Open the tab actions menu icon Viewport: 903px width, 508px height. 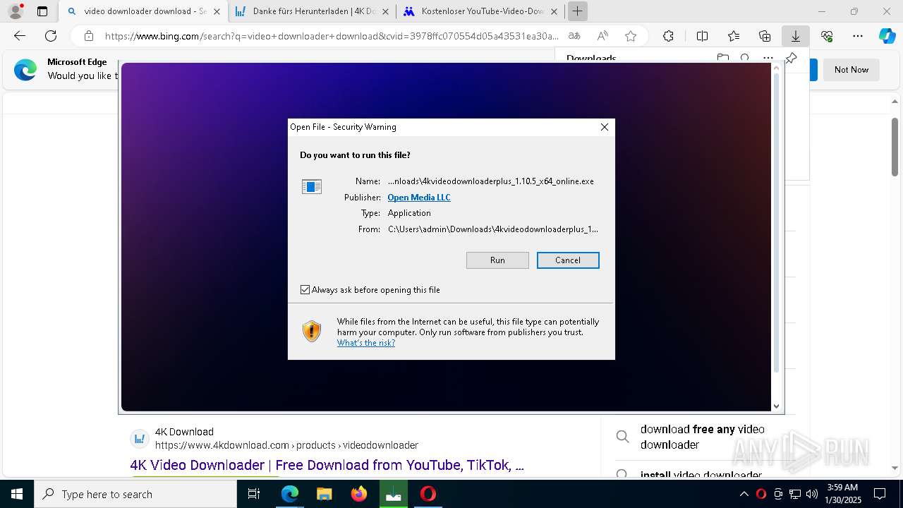[42, 11]
